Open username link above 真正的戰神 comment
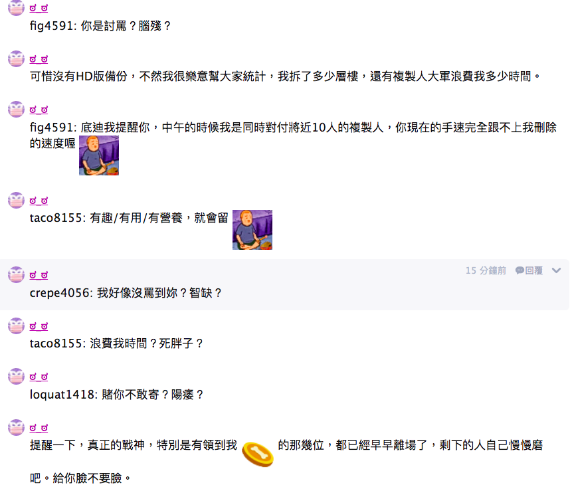This screenshot has width=570, height=487. (x=39, y=428)
